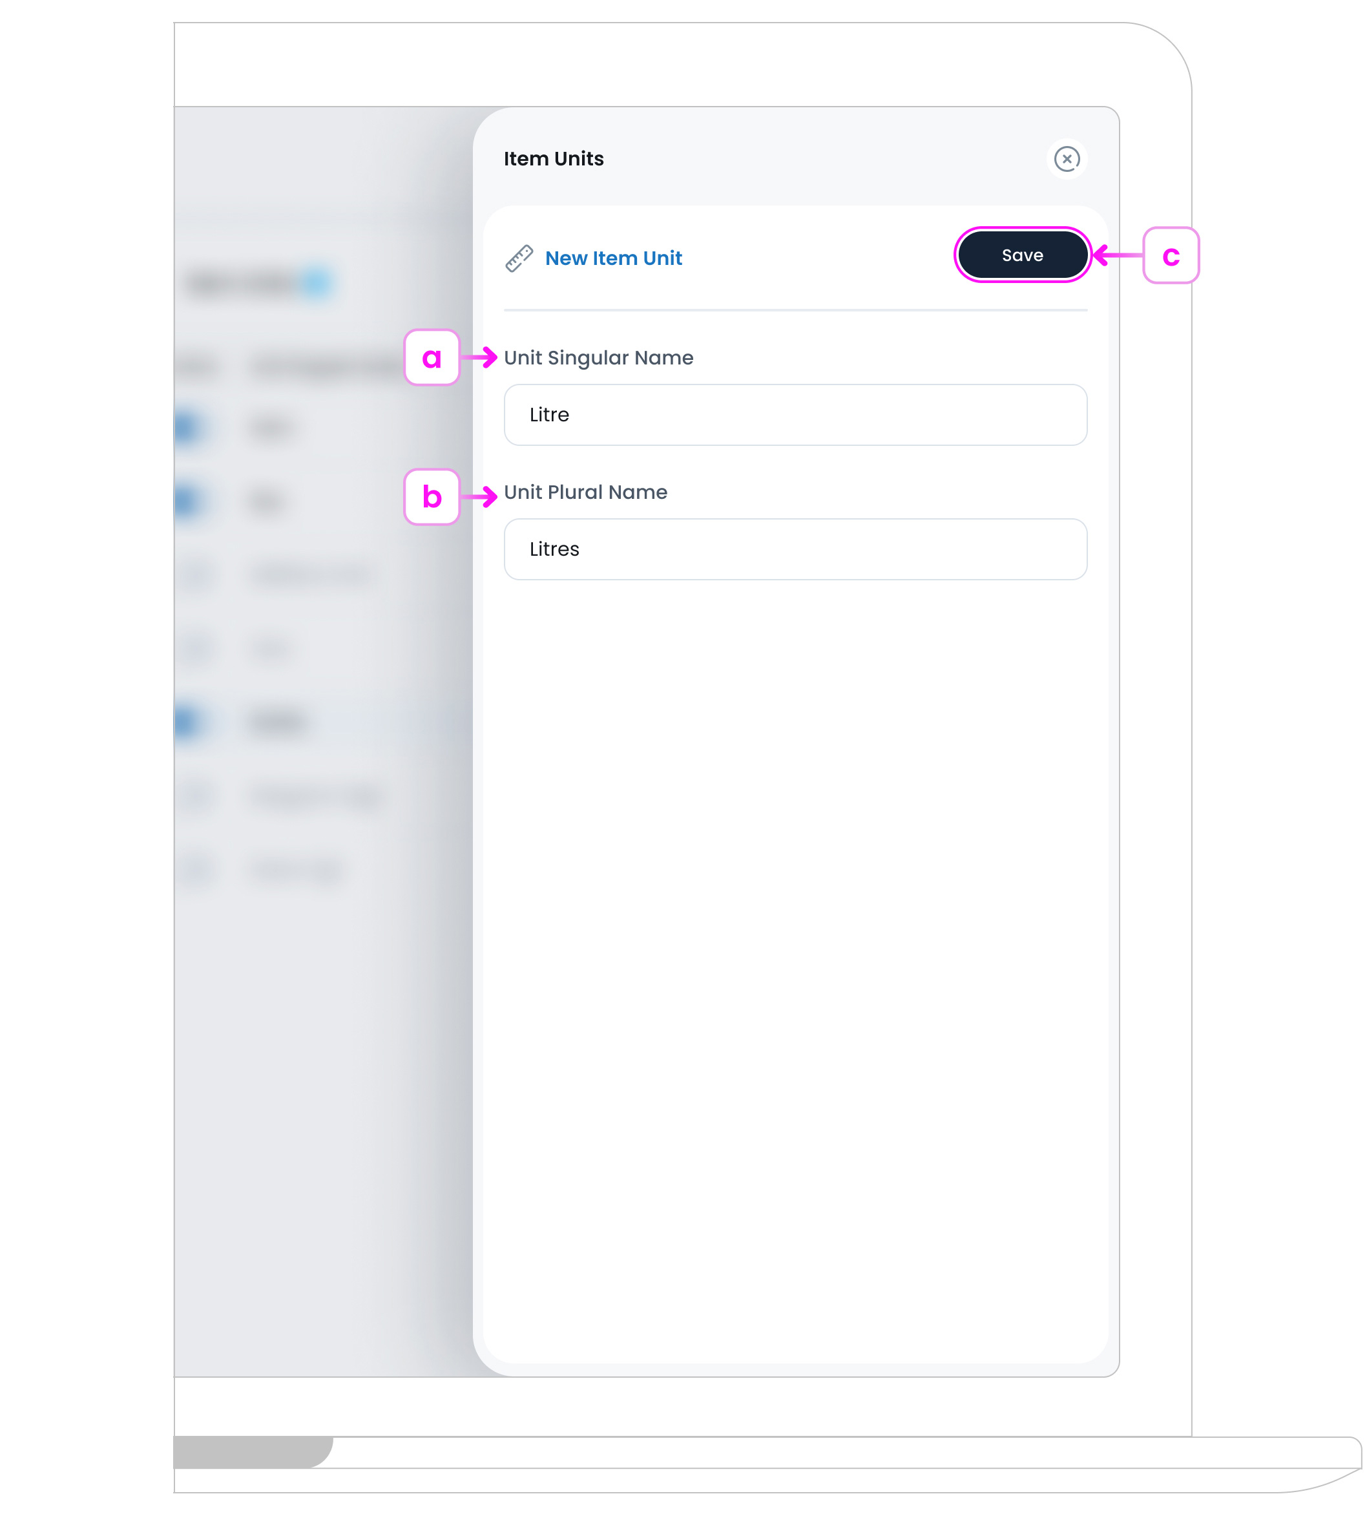This screenshot has height=1516, width=1367.
Task: Click the blurred blue badge beside the background heading
Action: [316, 282]
